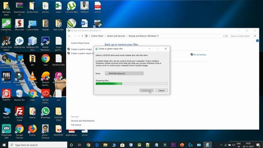The image size is (263, 148).
Task: Cancel the system repair disc creation
Action: tap(161, 90)
